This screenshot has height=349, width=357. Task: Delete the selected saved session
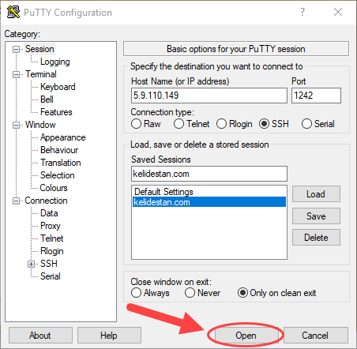[x=316, y=238]
